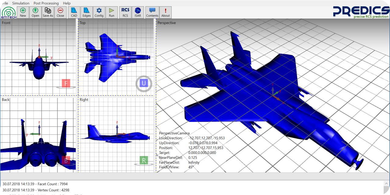The image size is (390, 195).
Task: Open the File menu
Action: [x=5, y=3]
